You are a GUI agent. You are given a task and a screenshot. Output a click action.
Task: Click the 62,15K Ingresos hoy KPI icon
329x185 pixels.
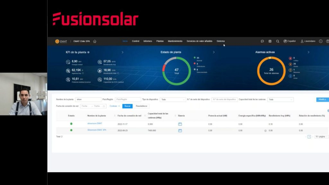tap(68, 71)
